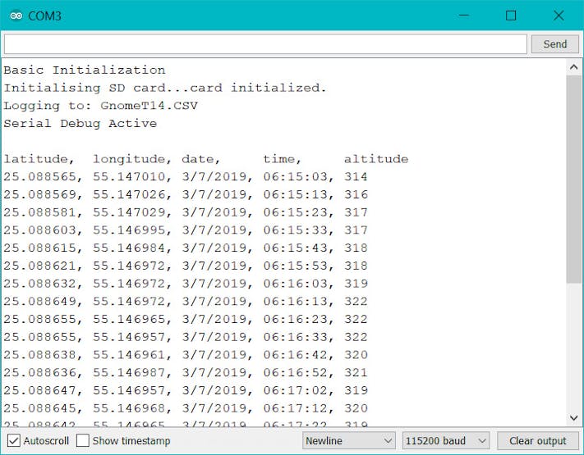Click the Arduino logo icon in title bar
Viewport: 584px width, 455px height.
click(16, 16)
